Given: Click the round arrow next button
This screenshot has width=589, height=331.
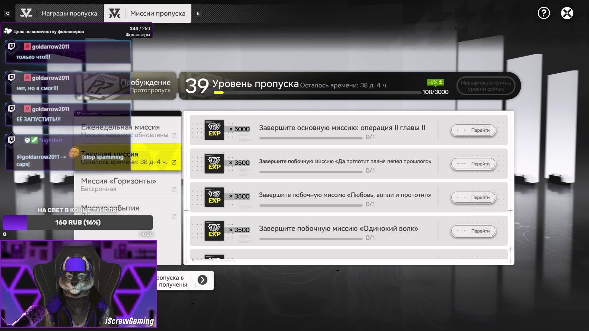Looking at the screenshot, I should (x=202, y=280).
